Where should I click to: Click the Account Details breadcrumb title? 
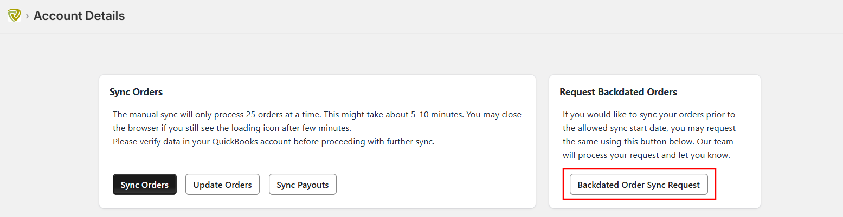tap(79, 16)
